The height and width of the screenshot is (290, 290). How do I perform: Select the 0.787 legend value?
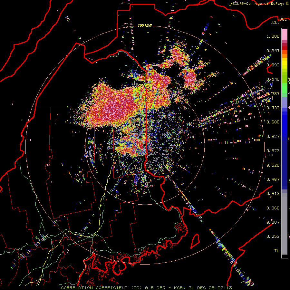coord(273,93)
